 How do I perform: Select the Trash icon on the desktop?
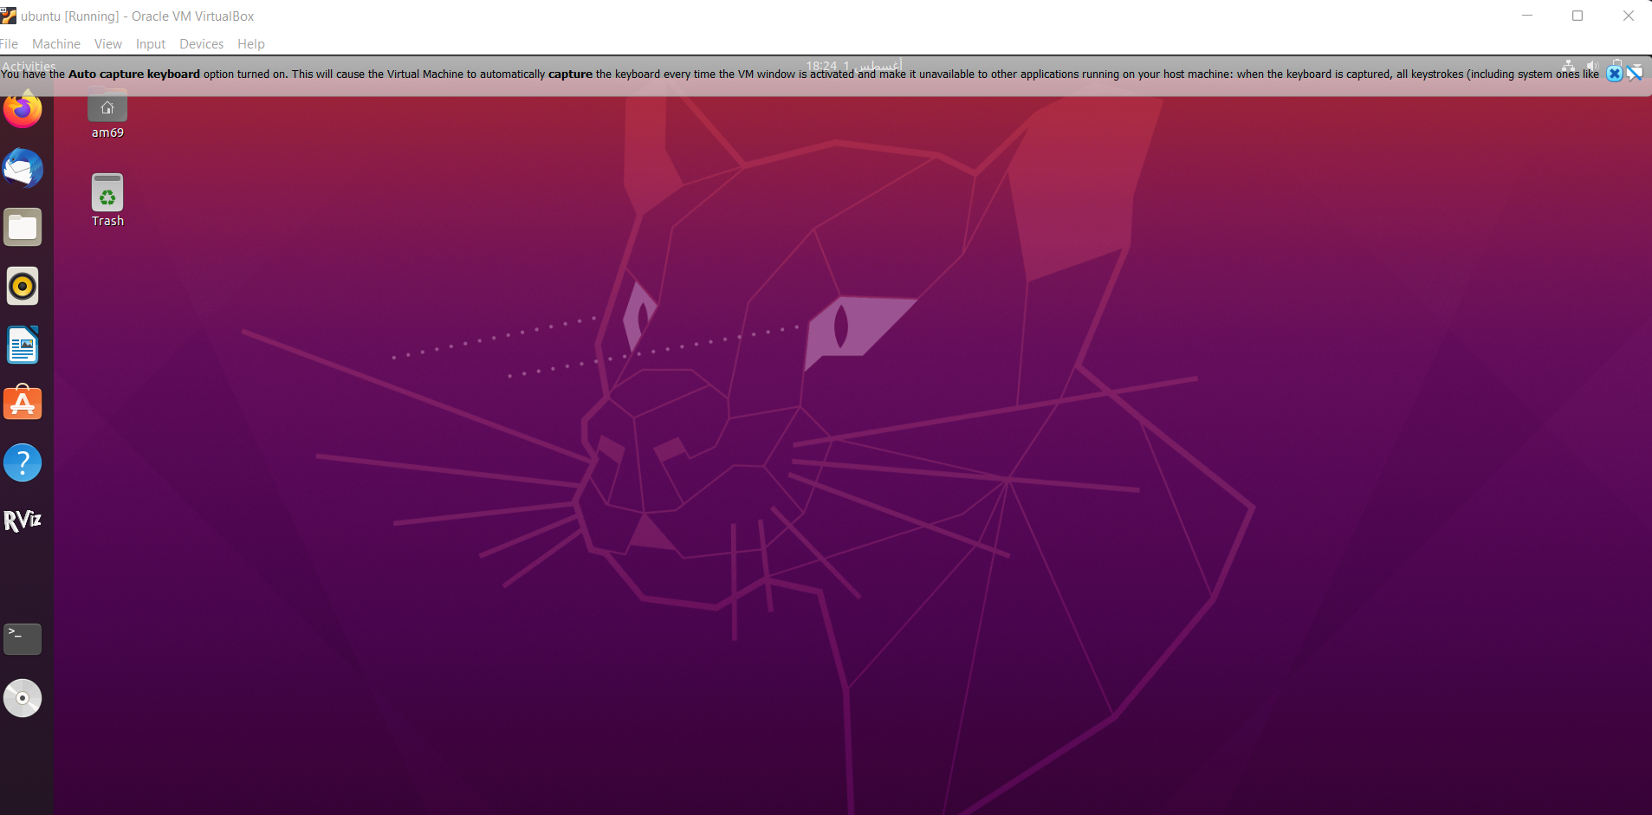107,200
